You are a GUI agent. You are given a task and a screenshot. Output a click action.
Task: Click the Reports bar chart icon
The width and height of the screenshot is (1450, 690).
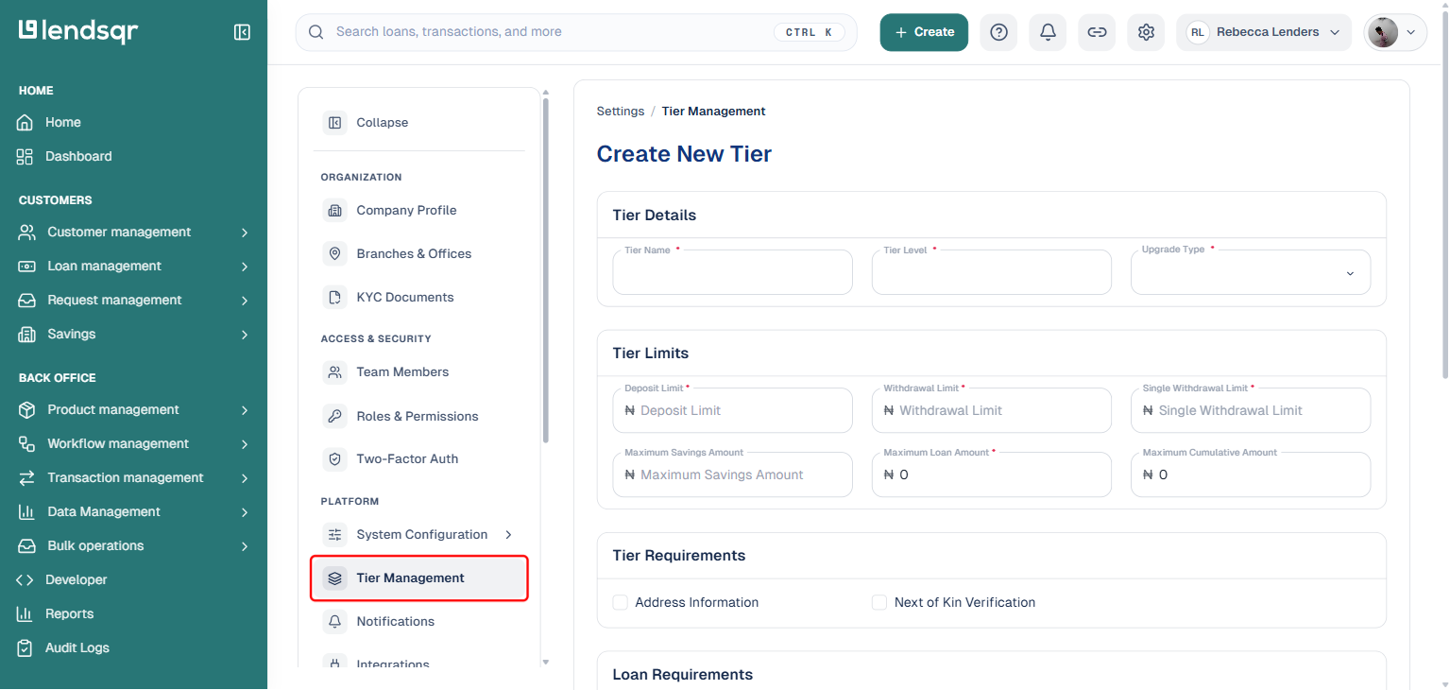click(x=26, y=614)
